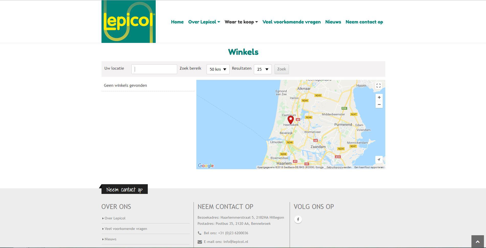Click the Alkmaar label on the map
The width and height of the screenshot is (486, 248).
coord(304,89)
